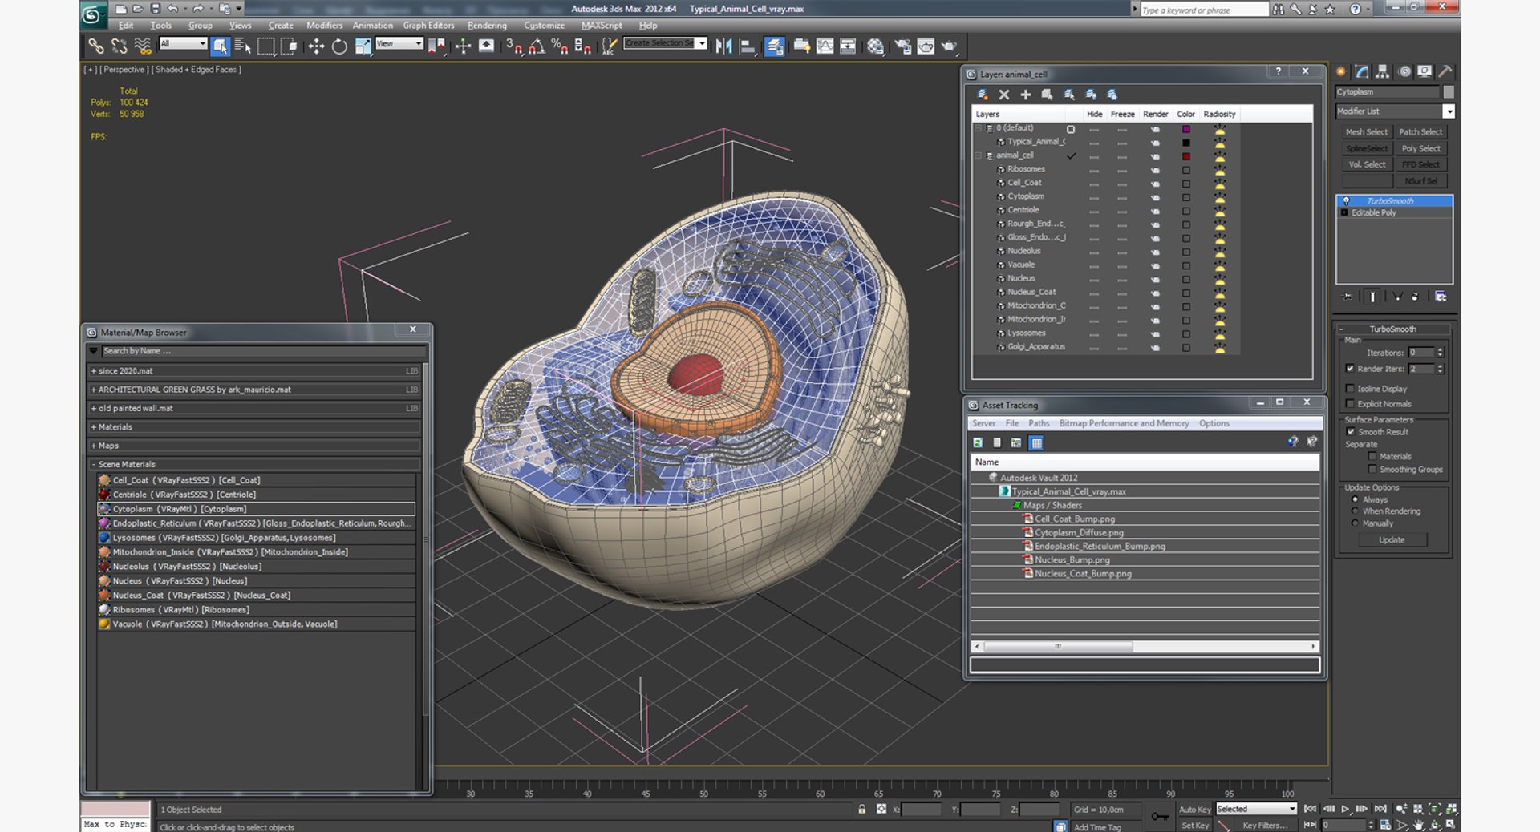Click the Poly Select button
Image resolution: width=1540 pixels, height=832 pixels.
1420,148
